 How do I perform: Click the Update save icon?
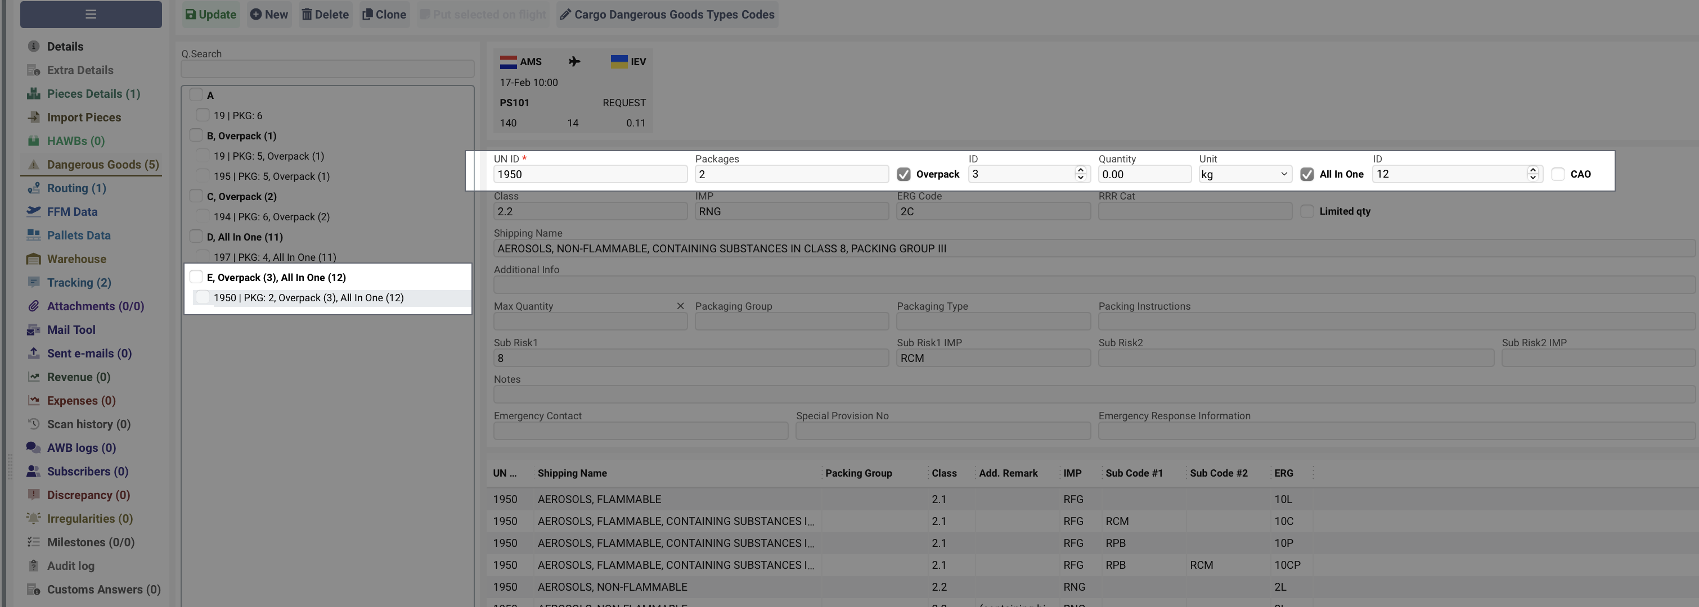[x=191, y=15]
